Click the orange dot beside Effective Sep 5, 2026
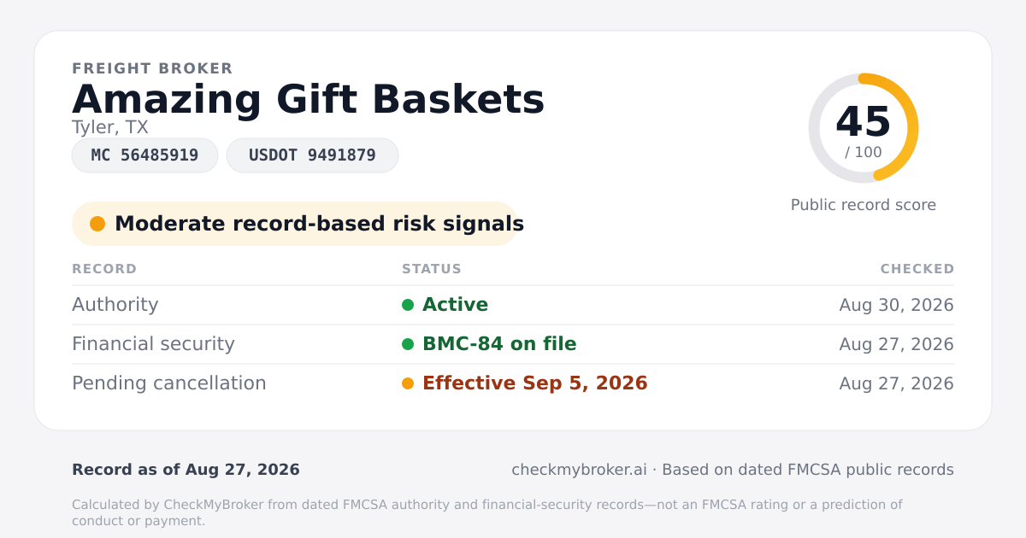 pos(408,383)
